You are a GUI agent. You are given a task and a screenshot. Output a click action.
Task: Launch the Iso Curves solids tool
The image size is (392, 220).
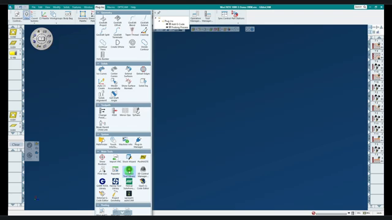point(102,71)
